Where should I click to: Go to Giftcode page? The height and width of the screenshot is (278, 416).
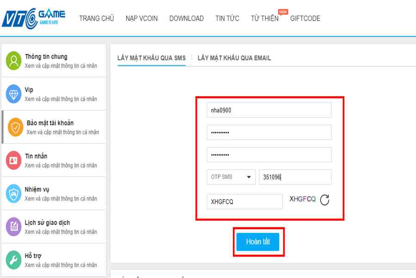pyautogui.click(x=305, y=18)
